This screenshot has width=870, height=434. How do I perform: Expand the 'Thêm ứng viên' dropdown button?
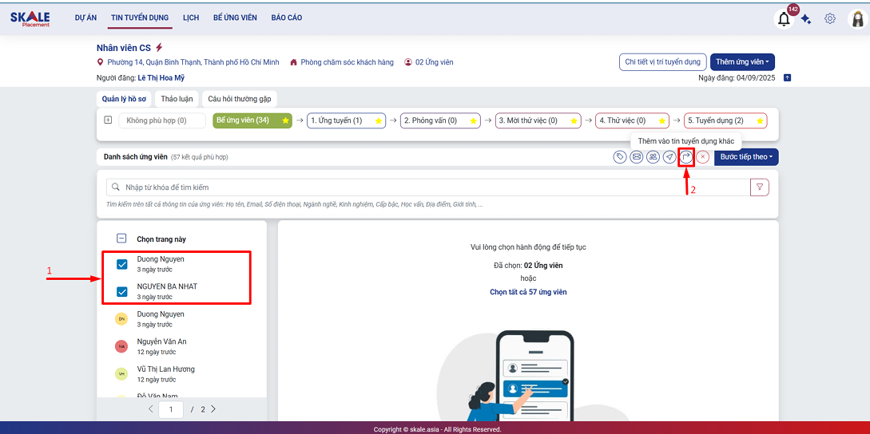[742, 62]
